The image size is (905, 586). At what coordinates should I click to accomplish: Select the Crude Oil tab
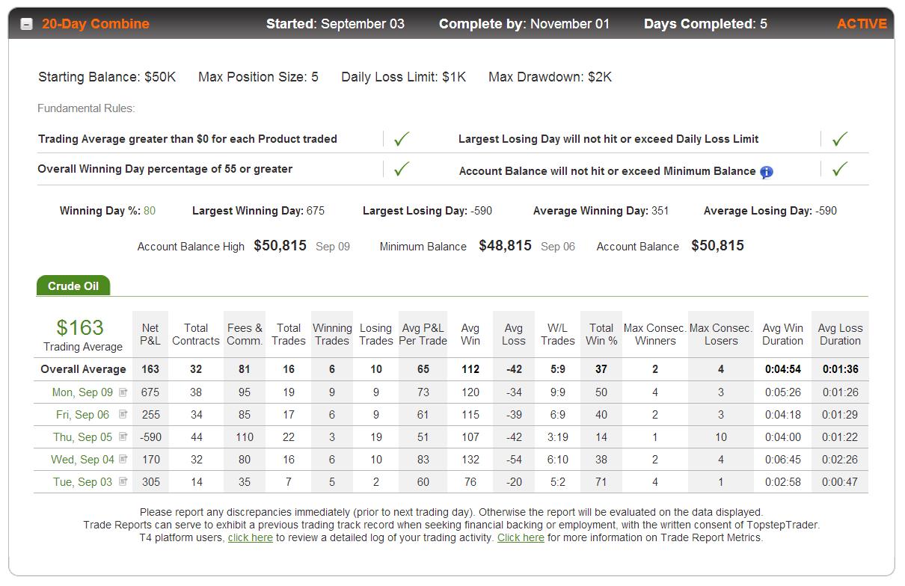click(73, 286)
